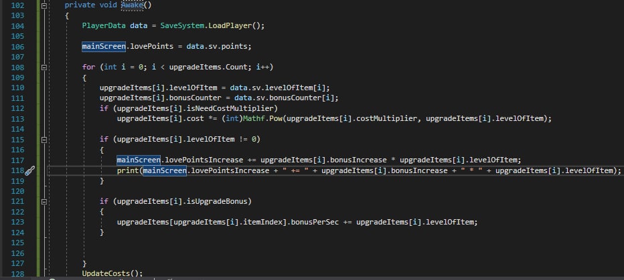Click line number 123

pos(16,222)
